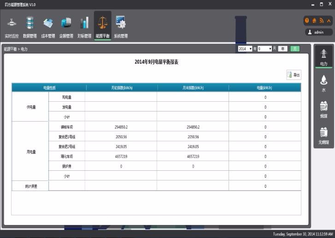This screenshot has width=335, height=238.
Task: Select the 购电量 row label
Action: tap(67, 97)
